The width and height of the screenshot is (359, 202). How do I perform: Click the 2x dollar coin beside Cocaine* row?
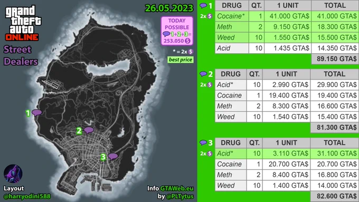pyautogui.click(x=210, y=16)
